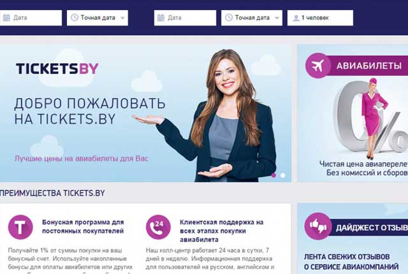Click the 24-hour phone support icon
The image size is (408, 274).
(158, 227)
